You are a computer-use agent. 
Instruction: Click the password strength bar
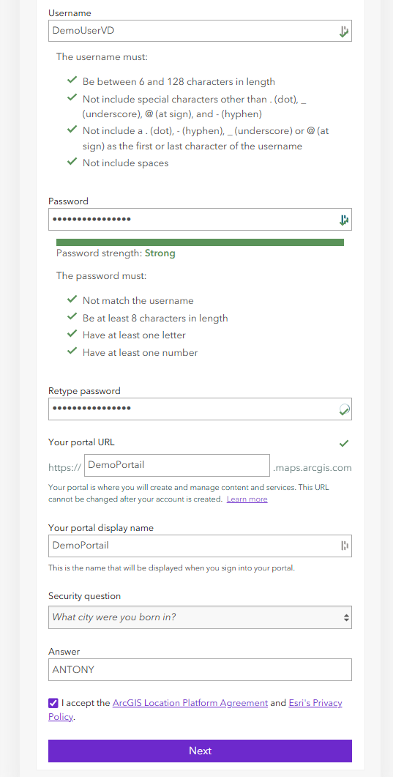[x=200, y=242]
